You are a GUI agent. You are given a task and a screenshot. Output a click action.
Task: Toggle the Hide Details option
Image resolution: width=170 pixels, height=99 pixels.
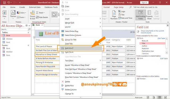(x=42, y=17)
